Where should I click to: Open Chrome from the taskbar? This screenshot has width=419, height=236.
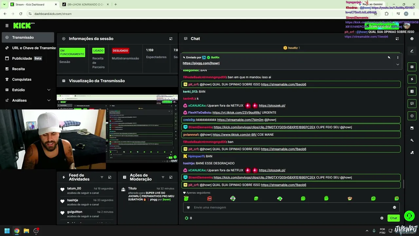(17, 231)
